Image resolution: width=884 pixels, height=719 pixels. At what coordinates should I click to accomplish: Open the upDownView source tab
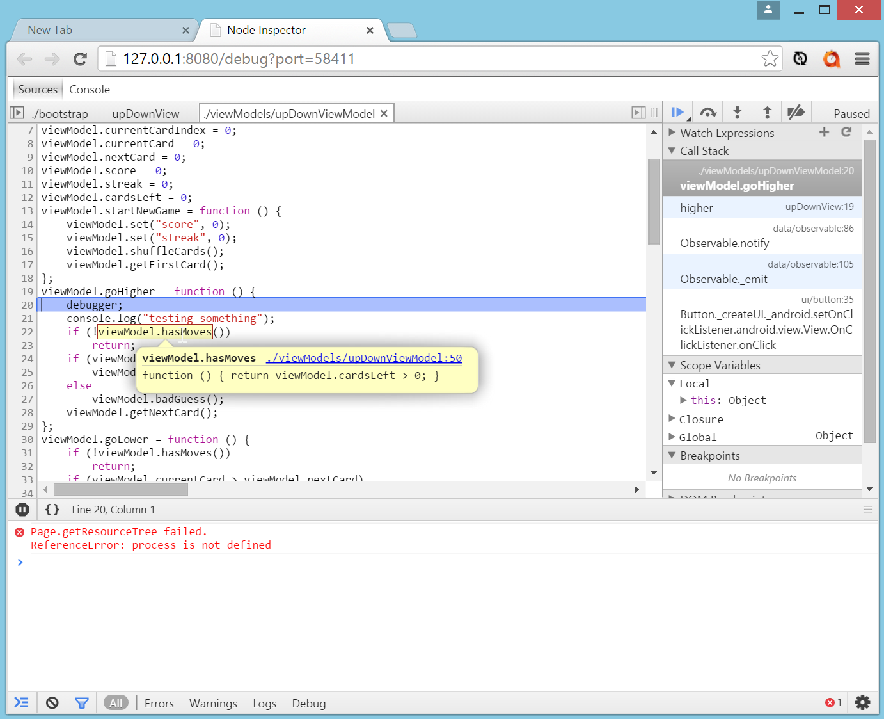pos(146,114)
